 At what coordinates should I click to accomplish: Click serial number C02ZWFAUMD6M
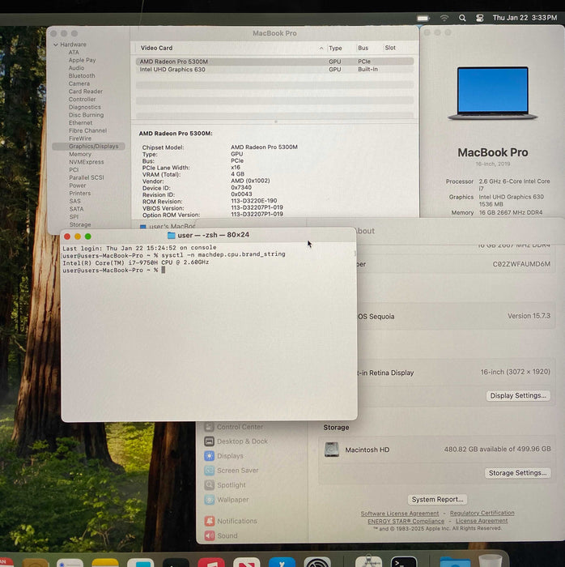coord(521,264)
